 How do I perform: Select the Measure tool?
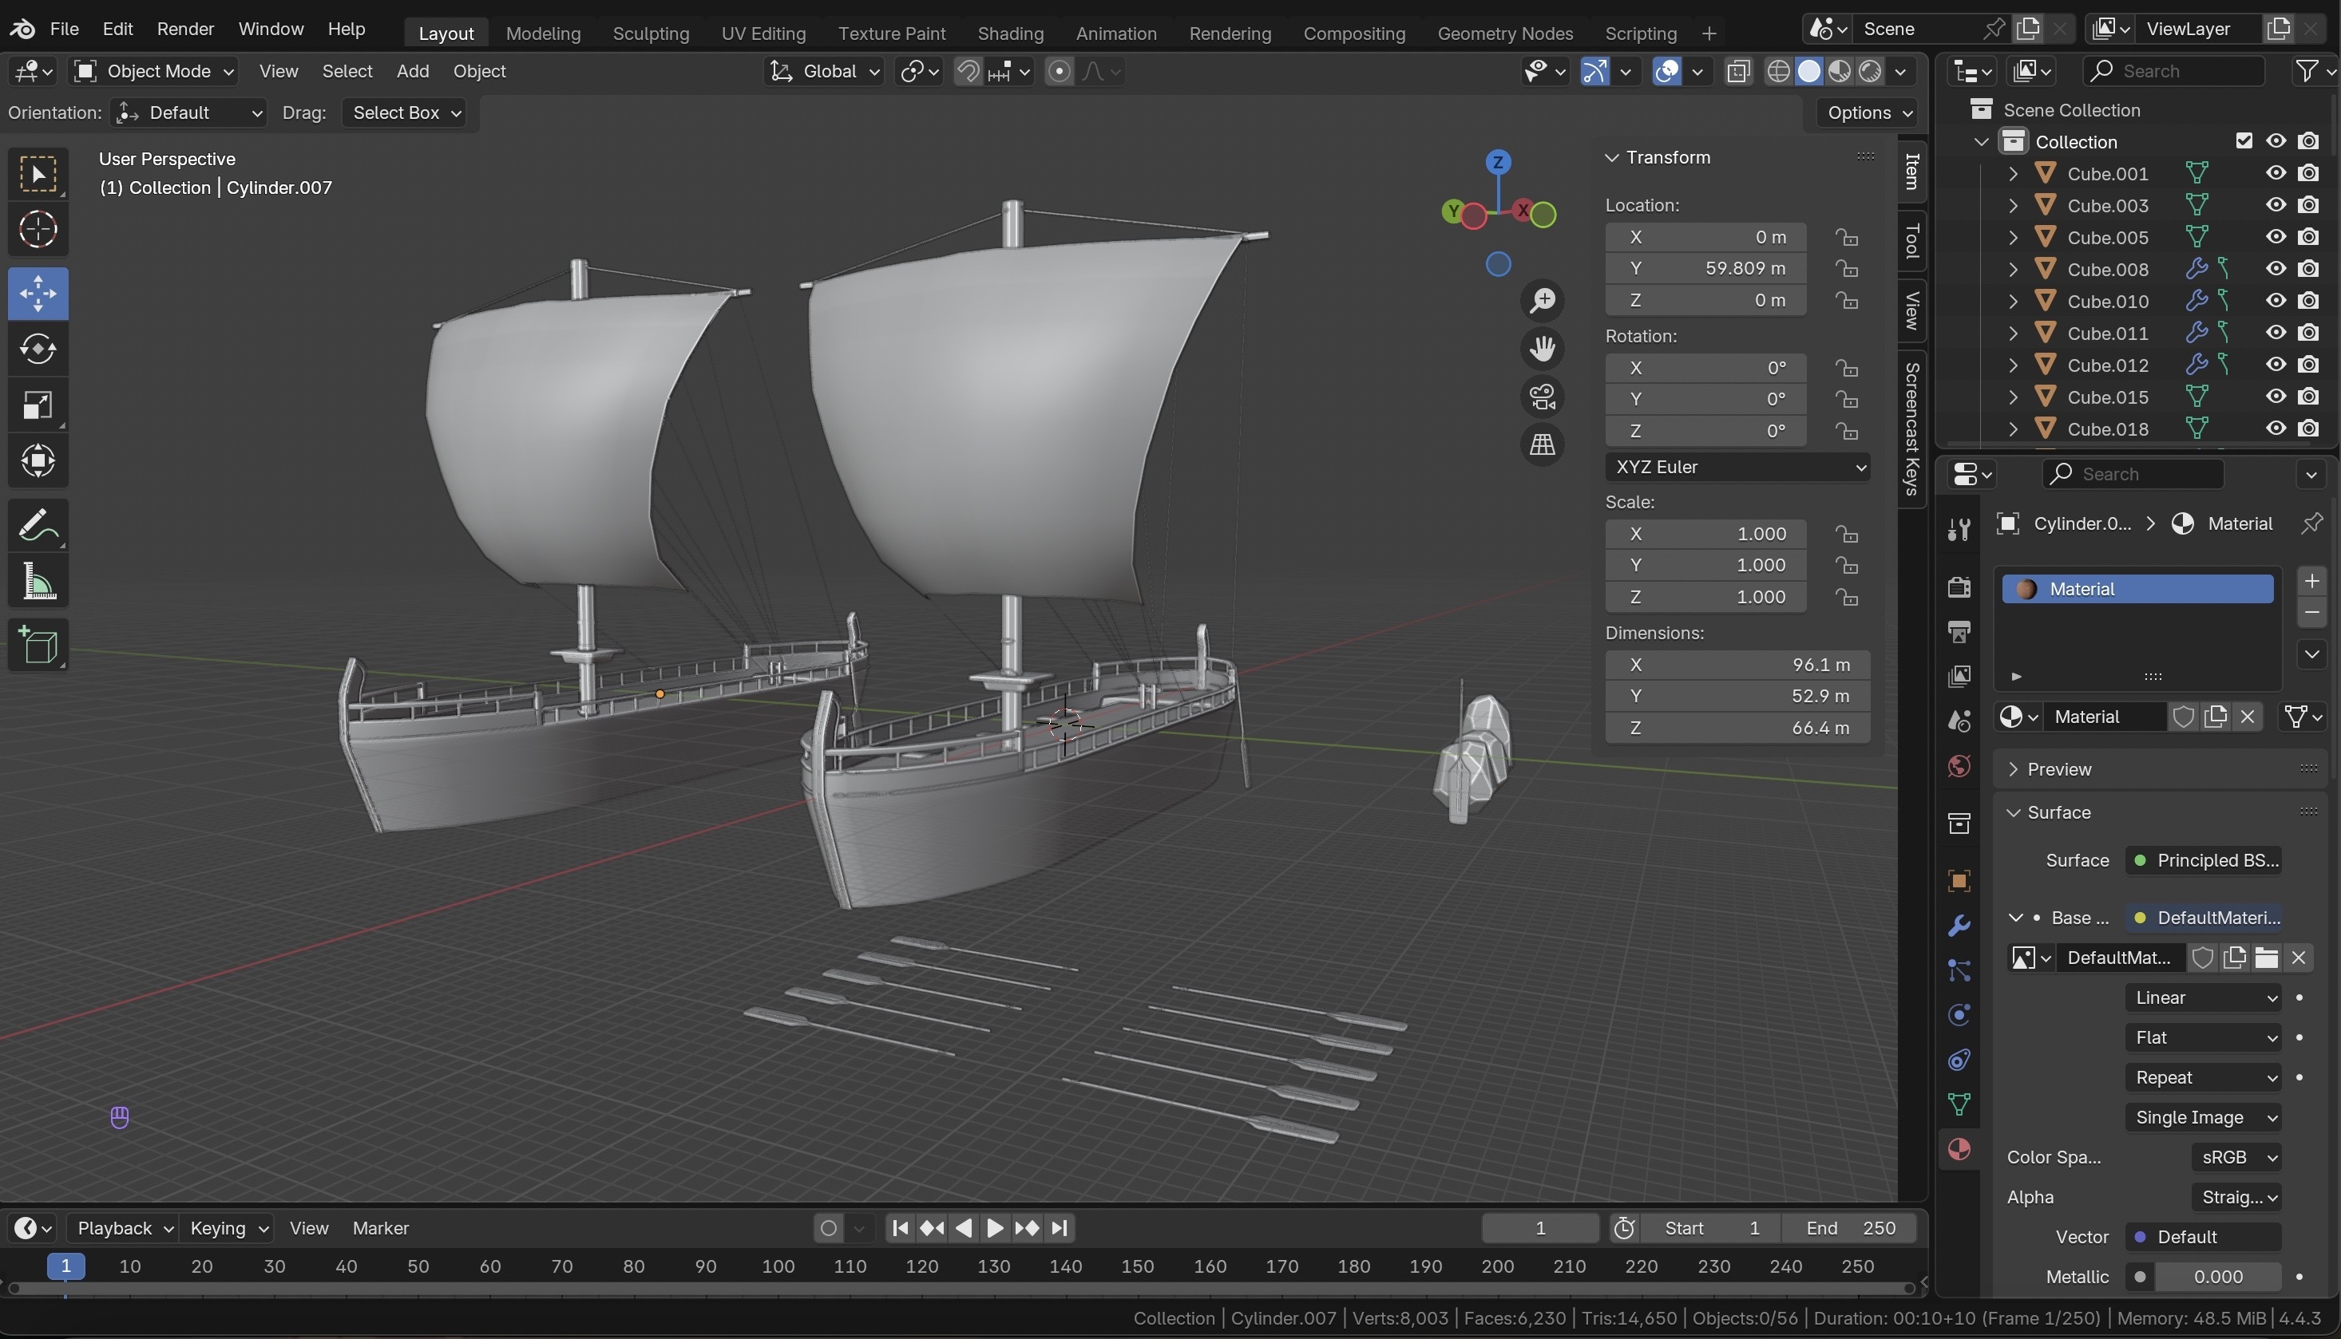point(38,581)
